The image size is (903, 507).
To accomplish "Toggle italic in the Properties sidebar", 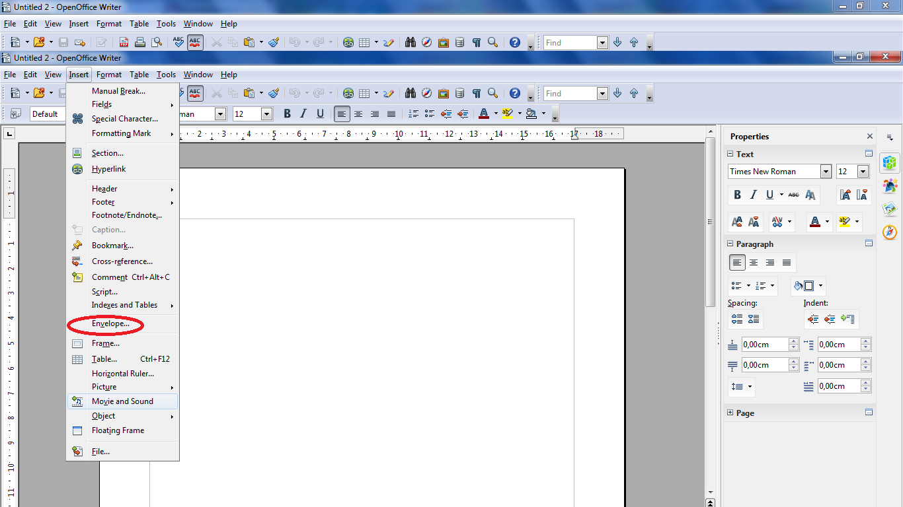I will click(x=753, y=195).
